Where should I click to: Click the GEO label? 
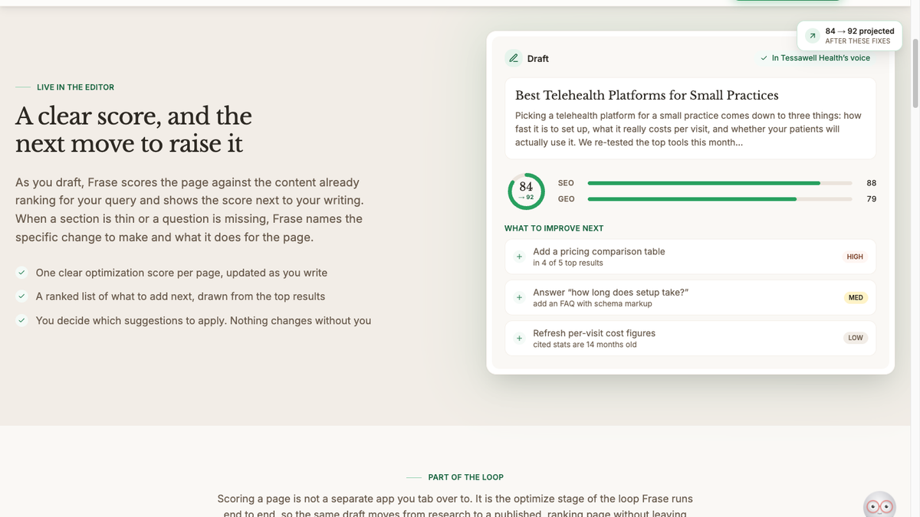tap(566, 199)
